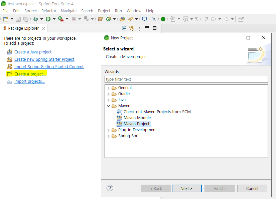Image resolution: width=276 pixels, height=199 pixels.
Task: Expand the Java wizard folder
Action: click(108, 100)
